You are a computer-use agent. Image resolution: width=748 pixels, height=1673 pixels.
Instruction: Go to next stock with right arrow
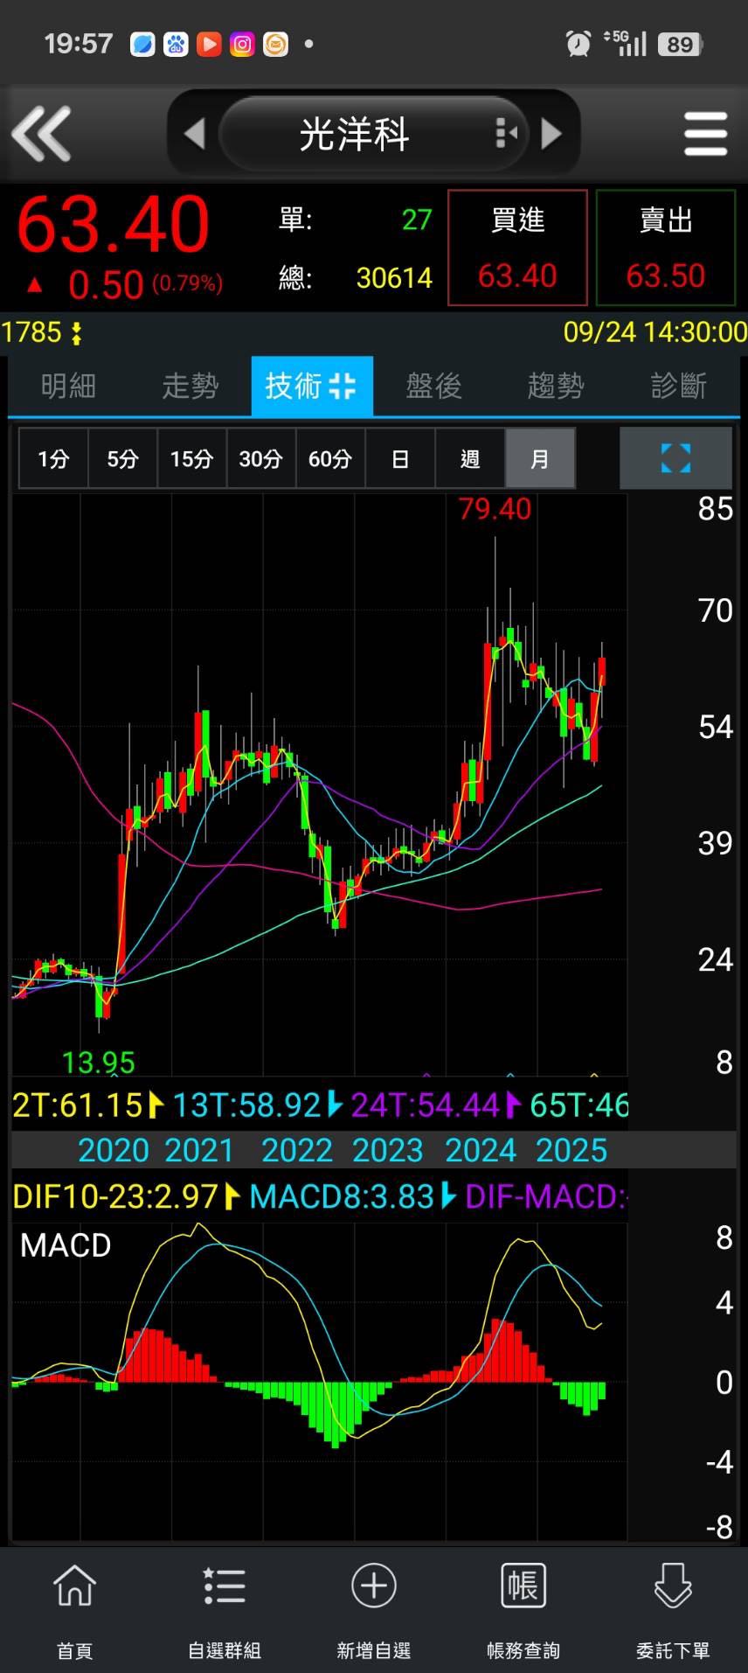click(x=551, y=134)
